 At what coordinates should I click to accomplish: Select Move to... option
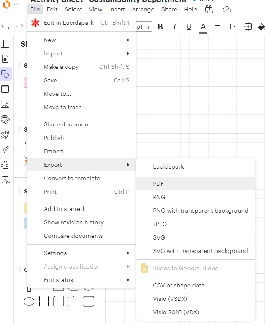[x=81, y=94]
